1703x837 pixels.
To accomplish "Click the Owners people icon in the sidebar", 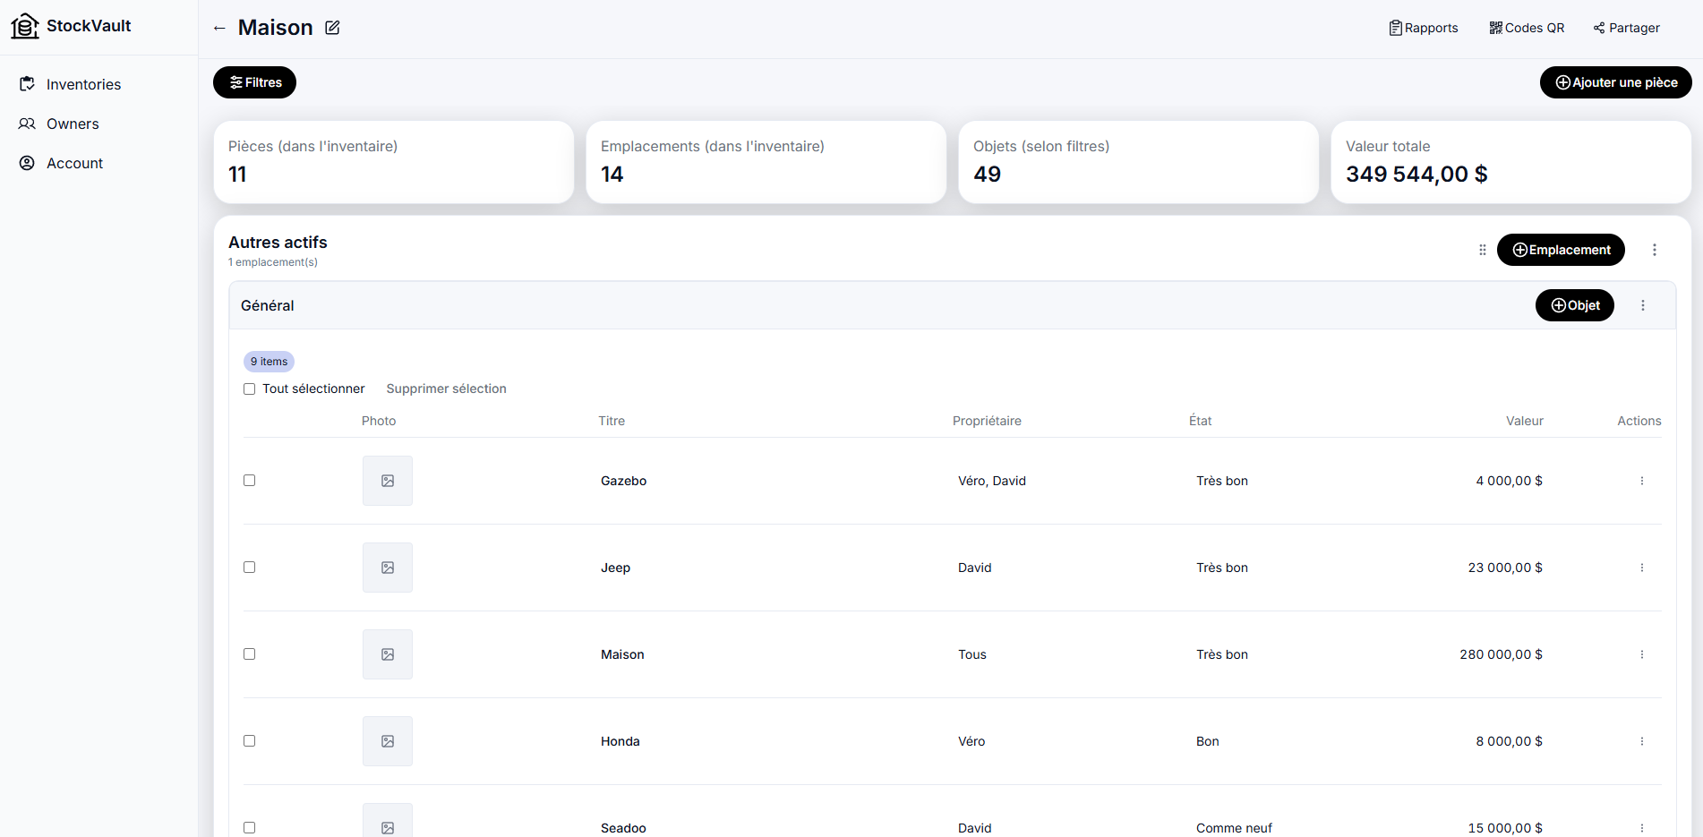I will tap(27, 124).
